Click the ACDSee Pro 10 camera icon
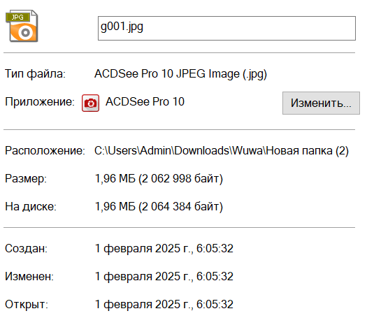 [90, 103]
